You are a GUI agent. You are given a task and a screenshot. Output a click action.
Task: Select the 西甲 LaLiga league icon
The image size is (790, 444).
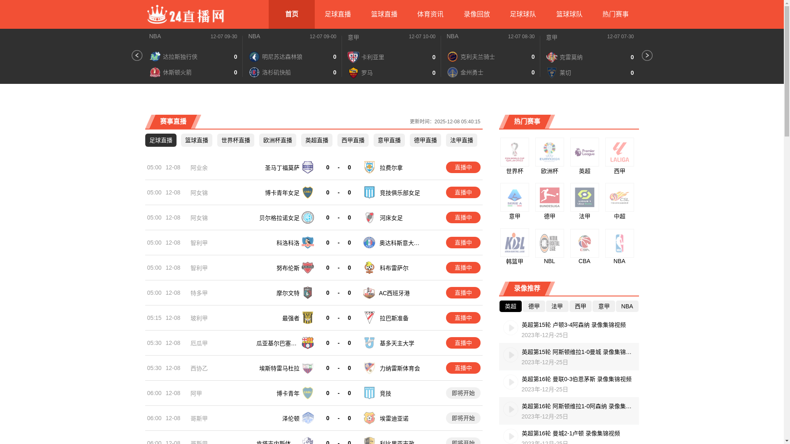[619, 153]
